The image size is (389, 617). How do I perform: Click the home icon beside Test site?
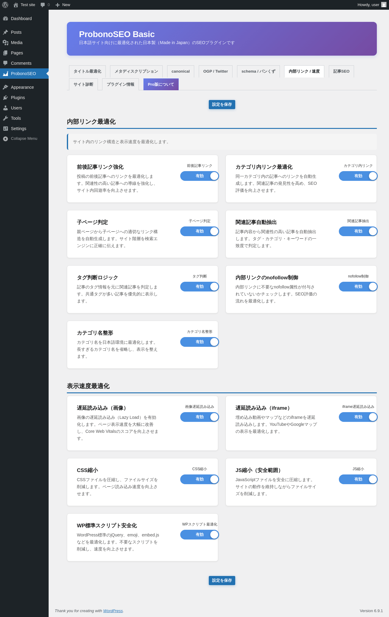[16, 5]
